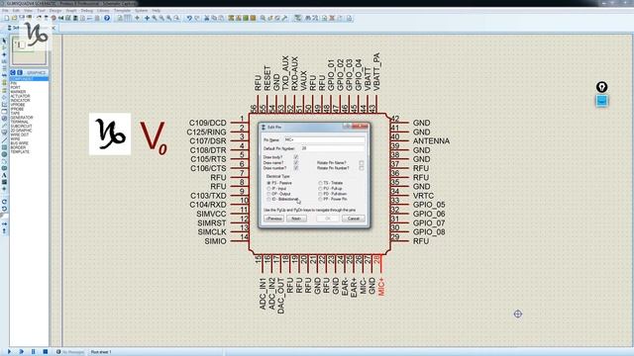
Task: Select COMPONENT in the graphics styles list
Action: pos(29,79)
